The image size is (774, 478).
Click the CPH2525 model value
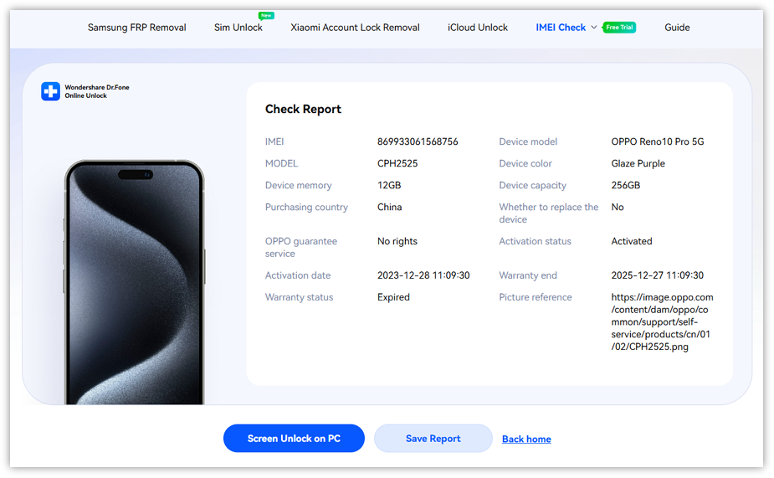[397, 163]
